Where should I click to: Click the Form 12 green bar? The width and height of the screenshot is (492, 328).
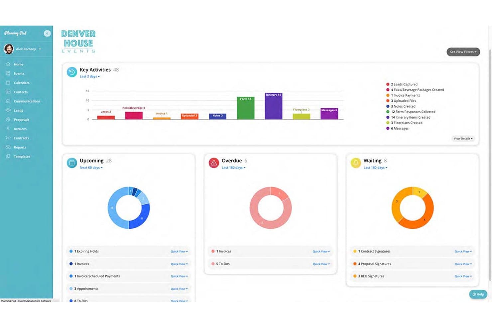245,108
